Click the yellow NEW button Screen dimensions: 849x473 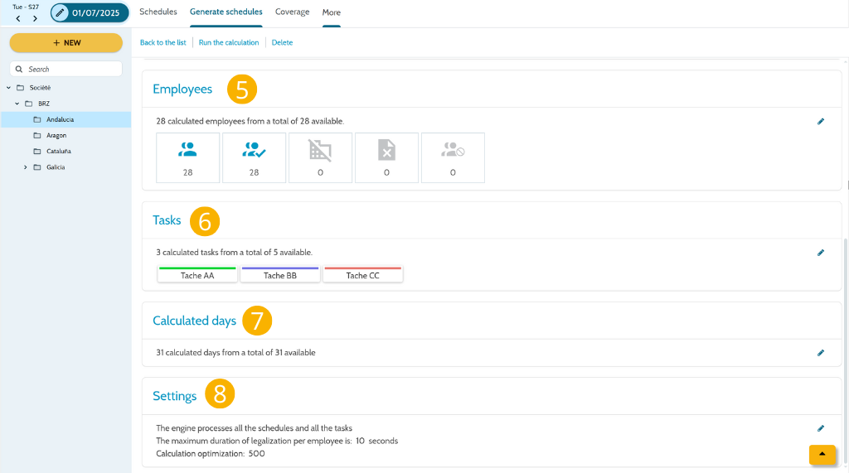[x=66, y=43]
